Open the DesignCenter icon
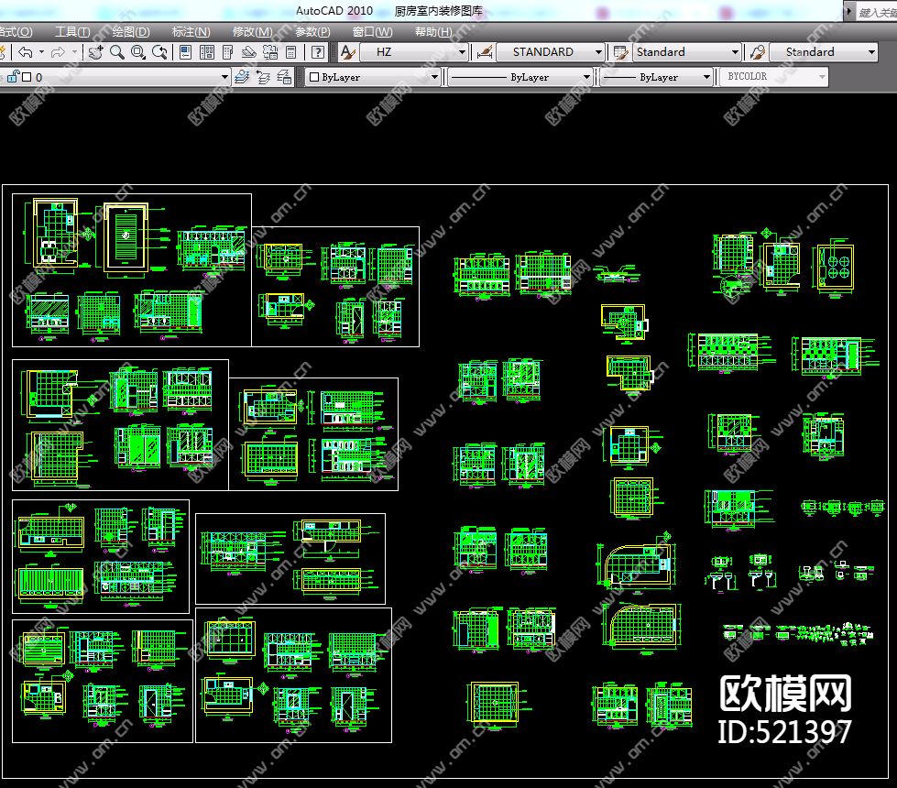897x788 pixels. pos(206,52)
